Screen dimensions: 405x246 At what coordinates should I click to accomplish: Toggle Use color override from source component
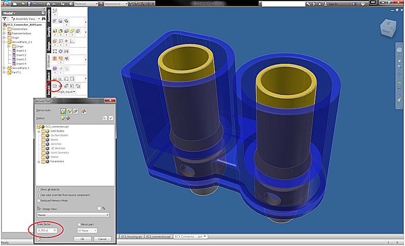39,195
